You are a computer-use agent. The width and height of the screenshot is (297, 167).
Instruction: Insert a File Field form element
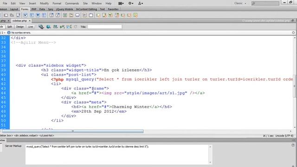click(x=71, y=15)
